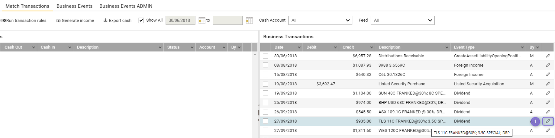Edit the WES 120C dividend pencil icon
Screen dimensions: 555x138
548,130
